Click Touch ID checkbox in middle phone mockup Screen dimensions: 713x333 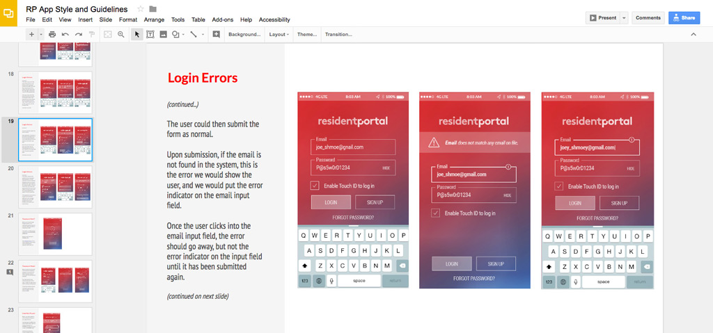point(436,213)
